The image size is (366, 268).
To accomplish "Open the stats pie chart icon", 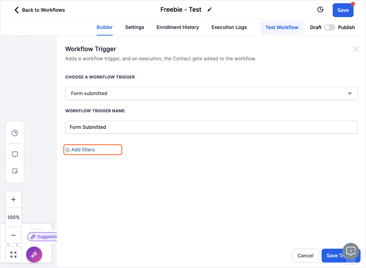I will (x=15, y=133).
